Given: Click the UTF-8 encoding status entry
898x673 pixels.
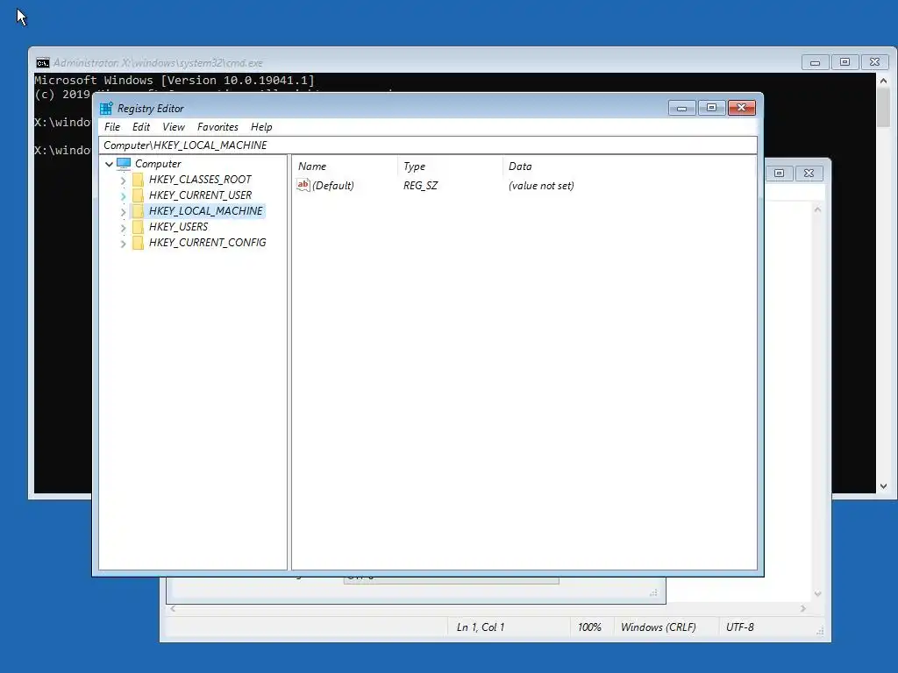Looking at the screenshot, I should [x=740, y=627].
